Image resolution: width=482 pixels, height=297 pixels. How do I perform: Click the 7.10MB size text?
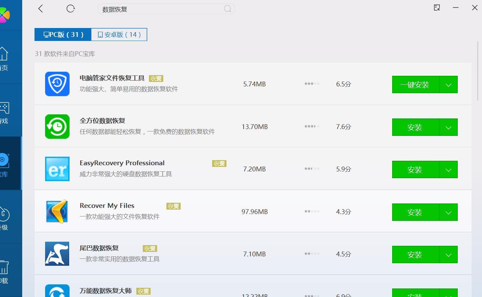point(254,254)
